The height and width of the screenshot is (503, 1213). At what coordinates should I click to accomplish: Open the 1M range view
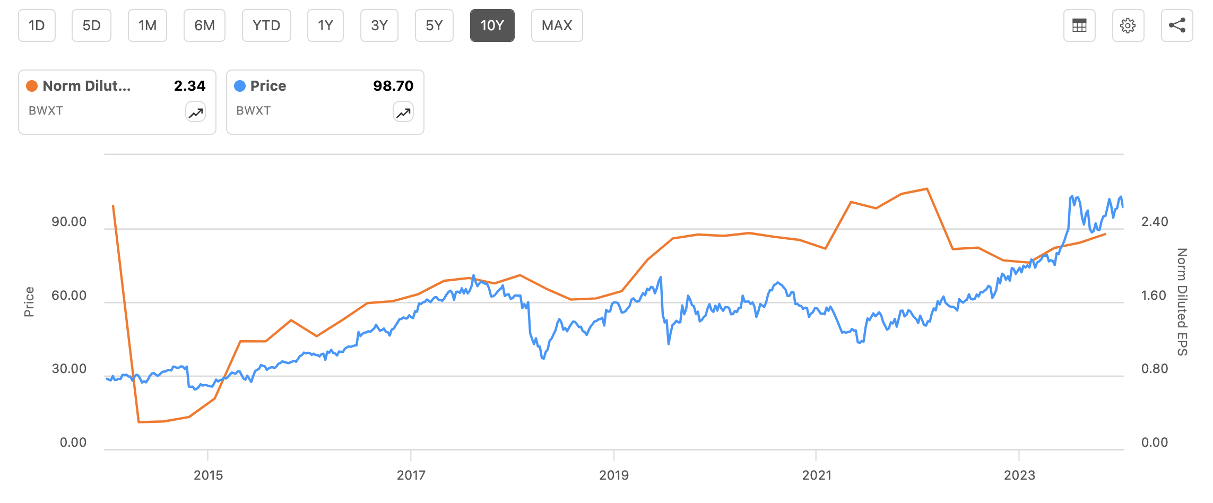147,25
